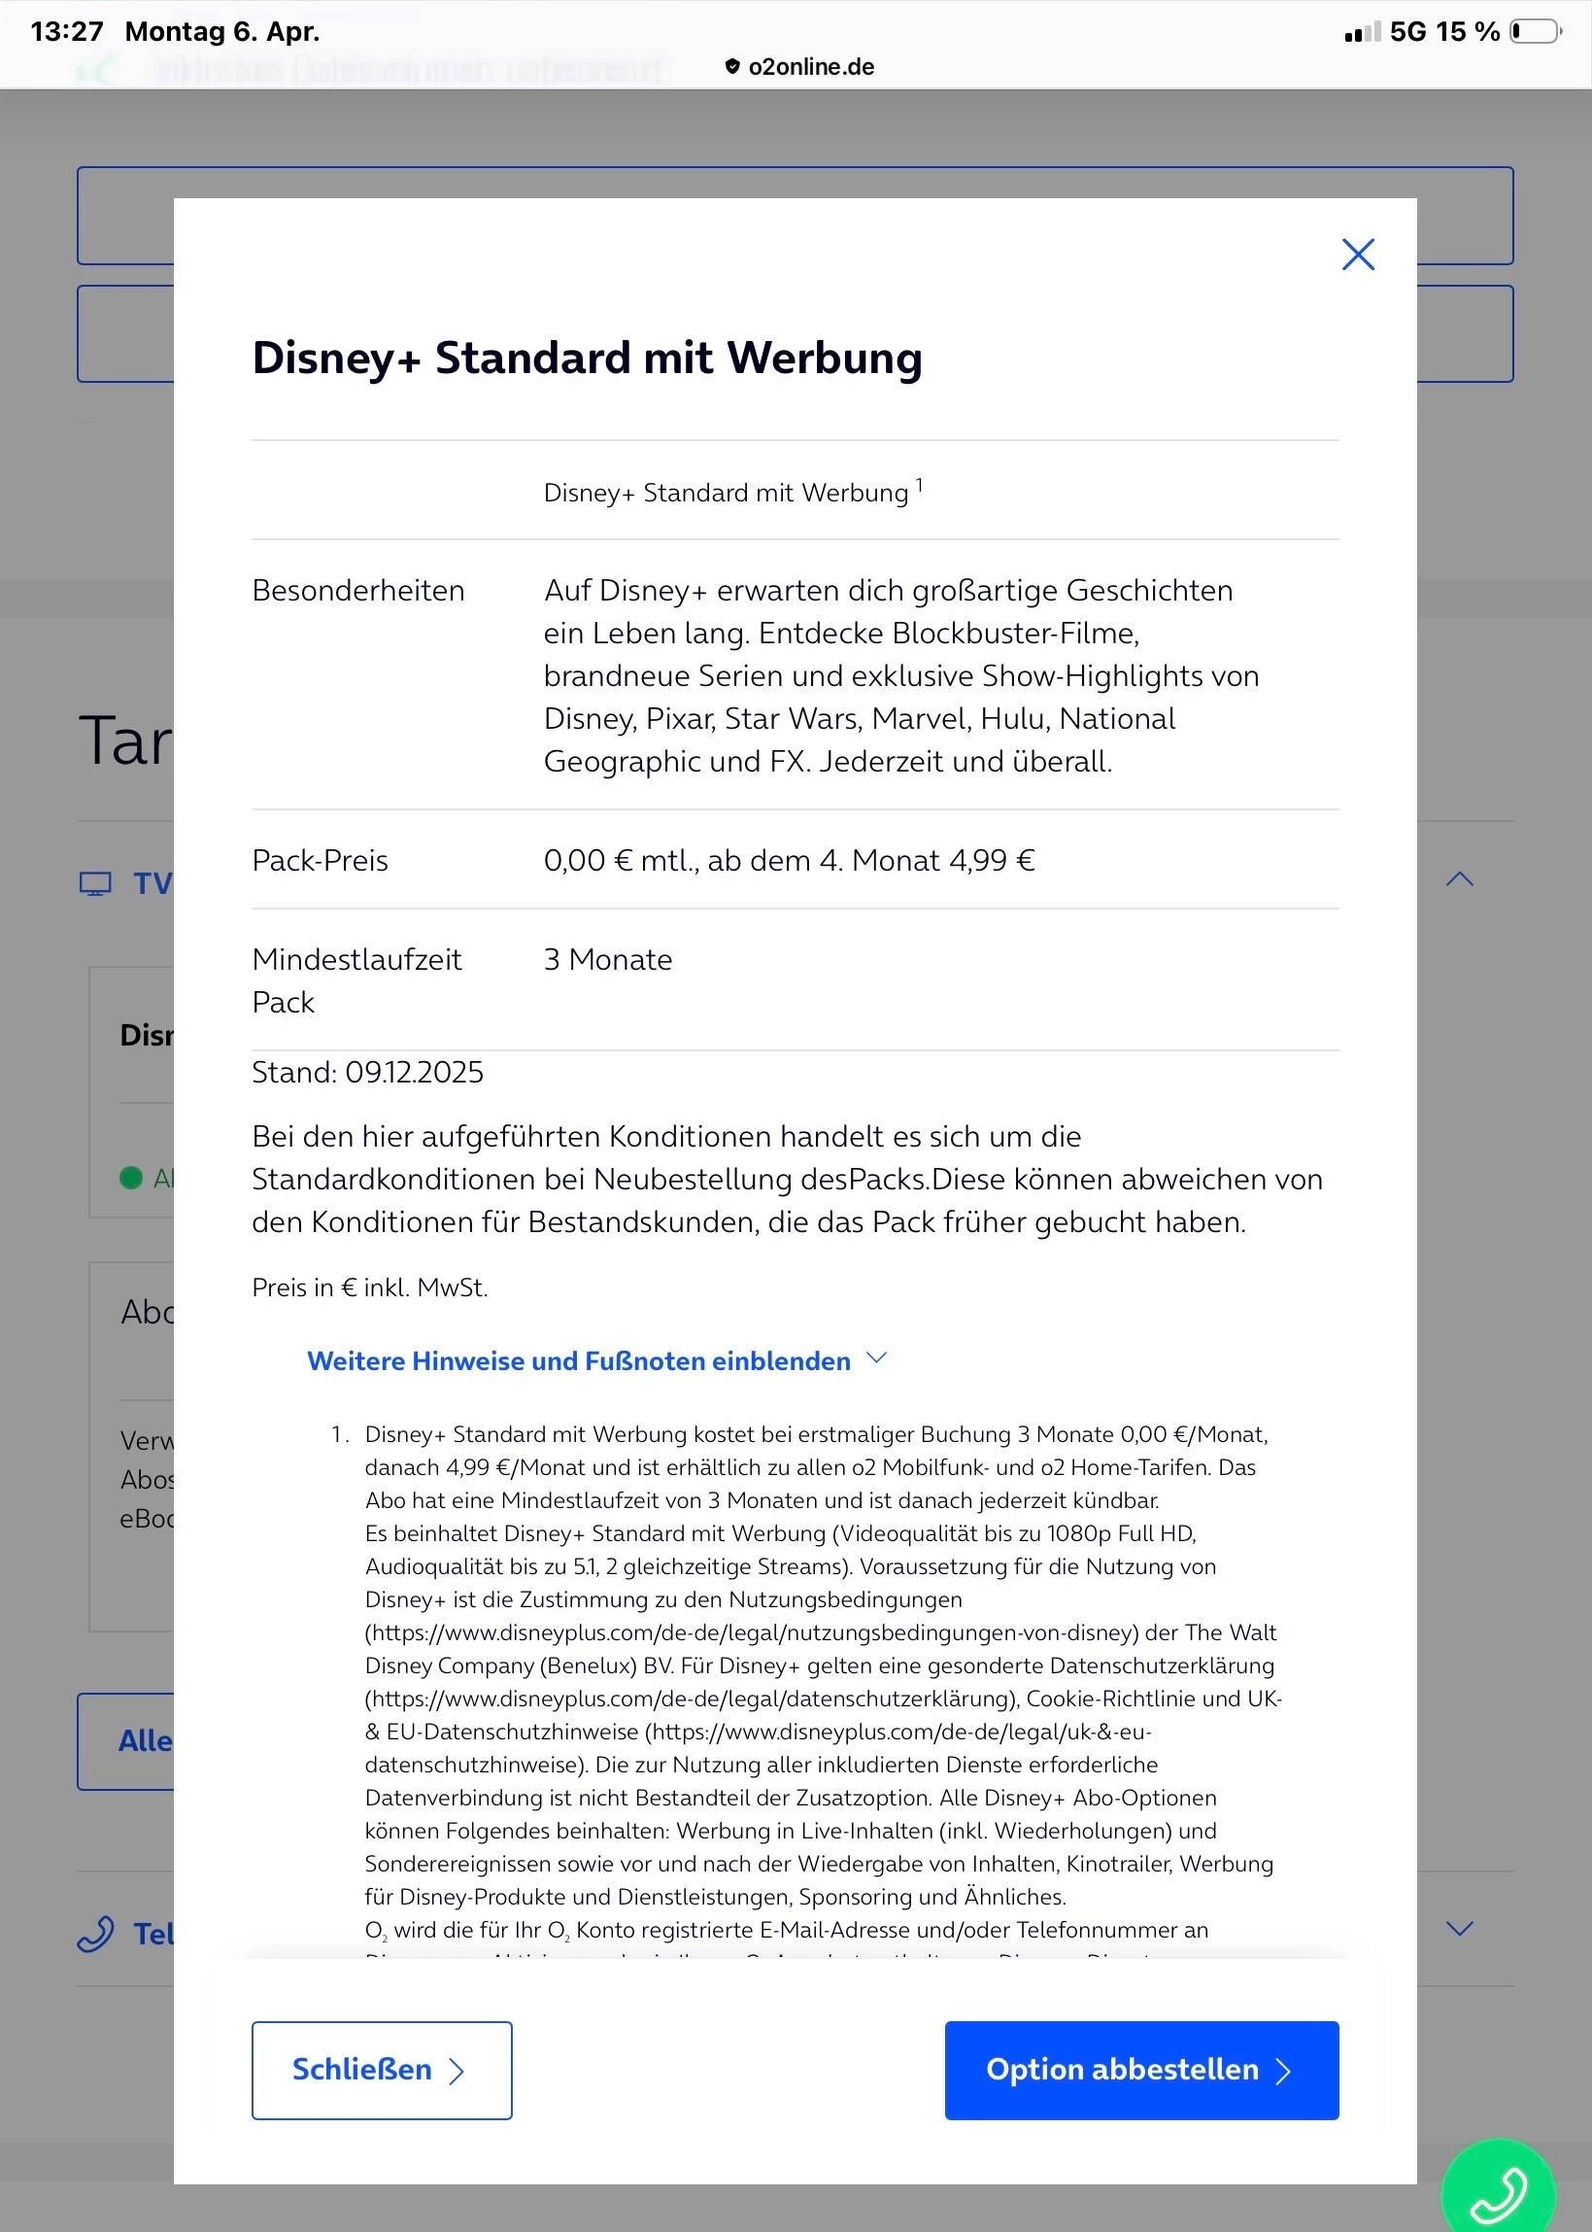
Task: Click the TV monitor icon in background page
Action: coord(95,883)
